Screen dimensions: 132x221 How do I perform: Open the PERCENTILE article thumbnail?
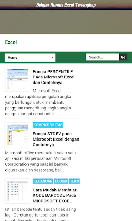[x=18, y=79]
